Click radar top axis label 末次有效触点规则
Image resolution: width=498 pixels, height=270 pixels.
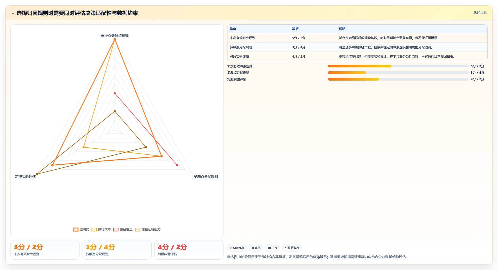pyautogui.click(x=115, y=36)
